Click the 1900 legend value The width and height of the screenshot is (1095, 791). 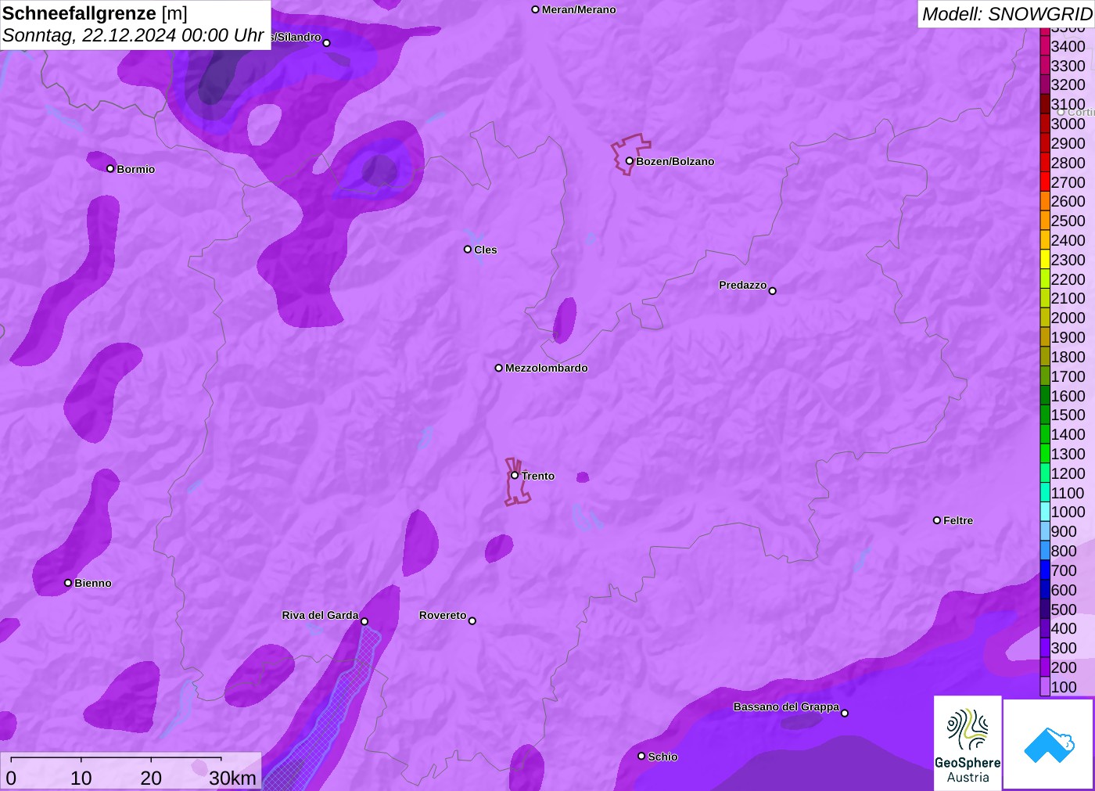pyautogui.click(x=1068, y=337)
